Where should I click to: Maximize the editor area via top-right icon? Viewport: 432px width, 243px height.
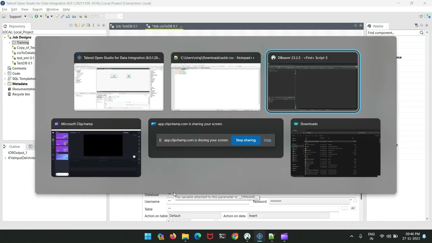point(361,25)
